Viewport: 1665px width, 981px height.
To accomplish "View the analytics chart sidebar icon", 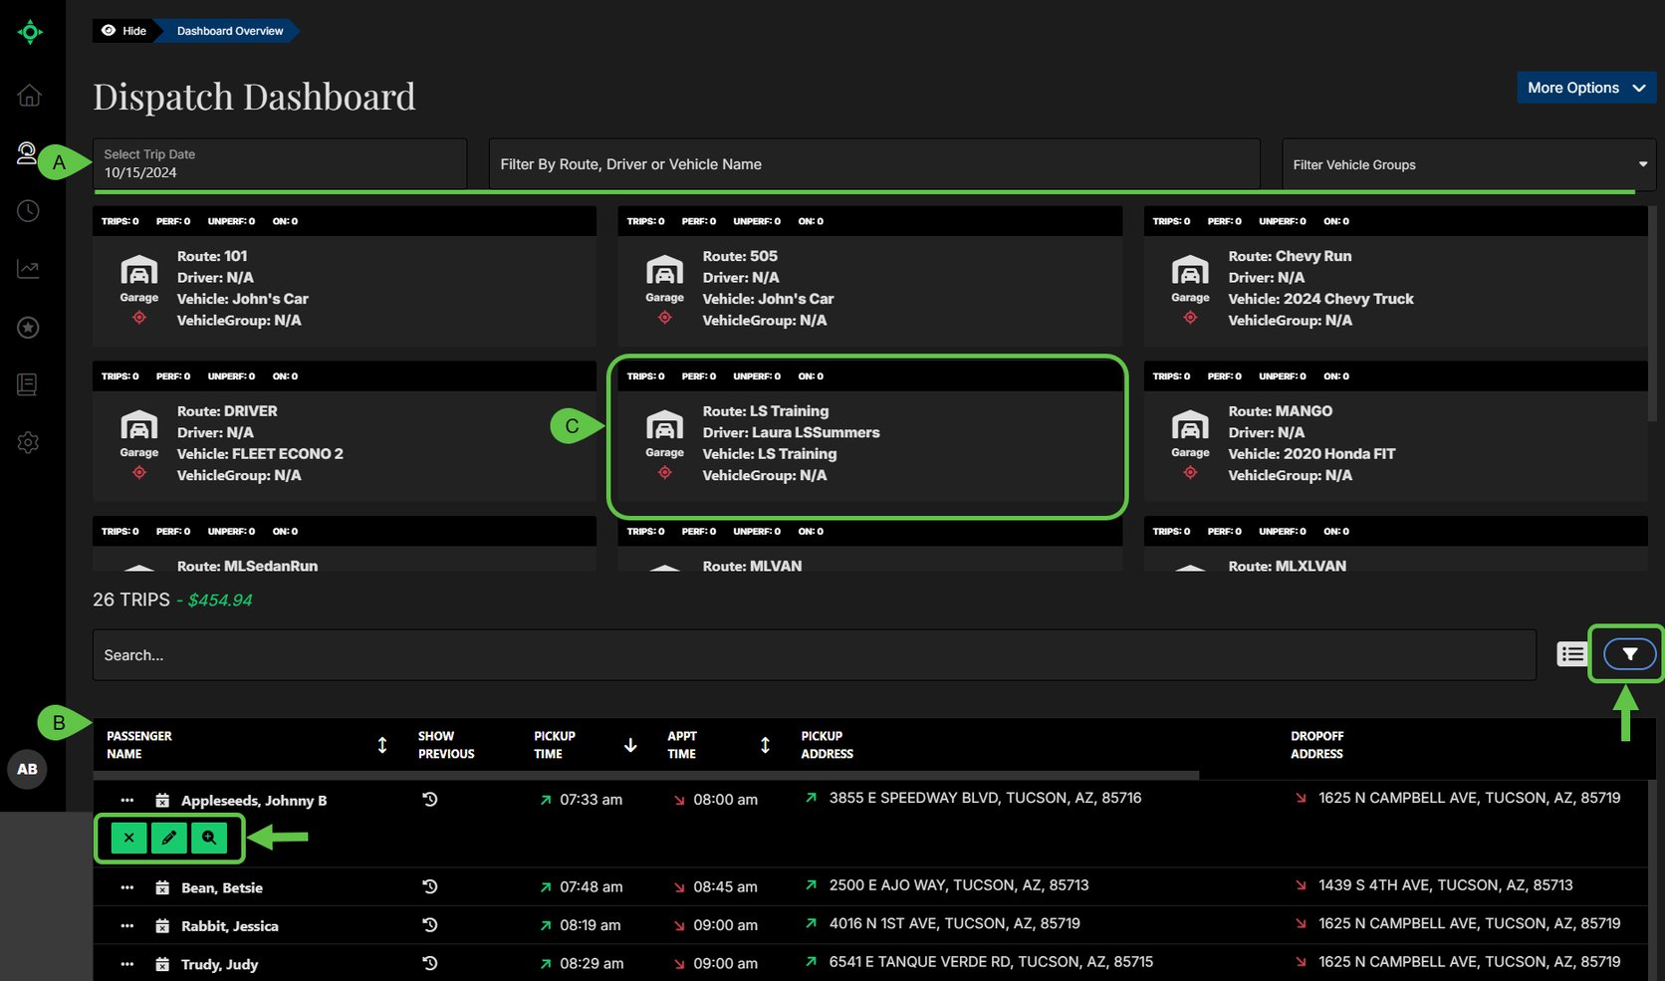I will tap(29, 268).
